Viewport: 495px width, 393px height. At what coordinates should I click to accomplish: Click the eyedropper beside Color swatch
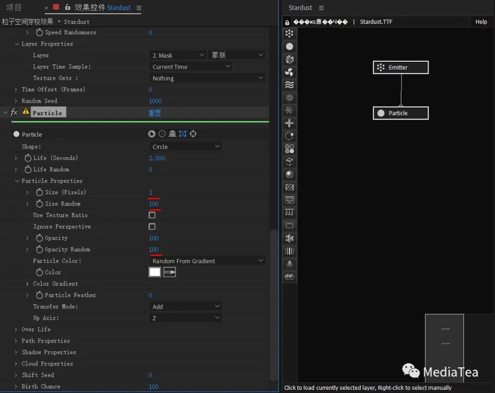pos(170,272)
